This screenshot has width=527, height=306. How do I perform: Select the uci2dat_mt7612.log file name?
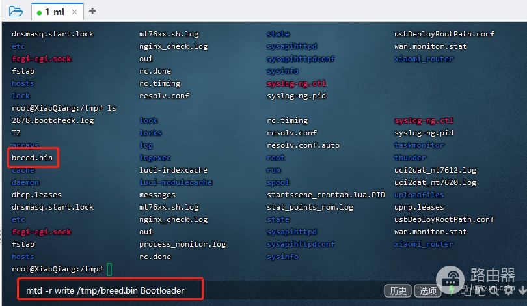point(435,170)
